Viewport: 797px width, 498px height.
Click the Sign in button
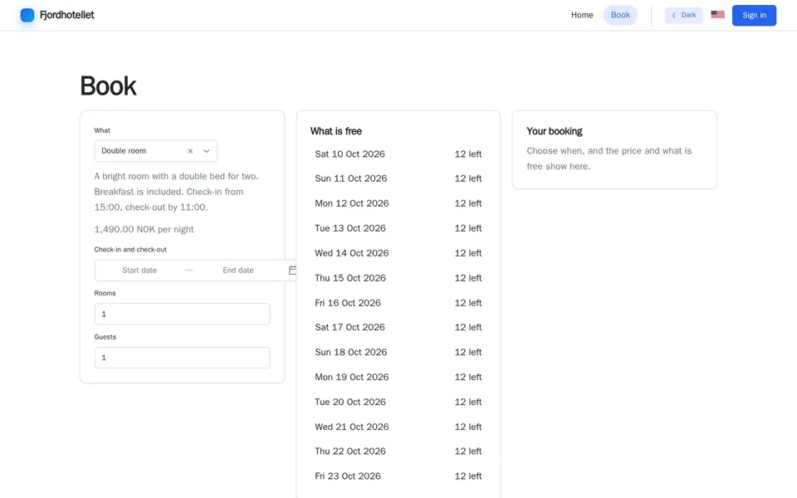point(754,15)
